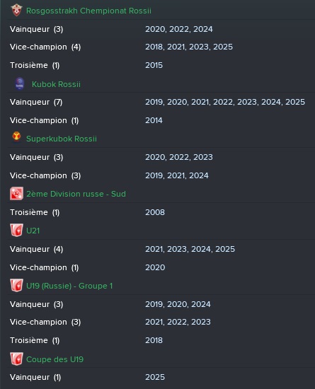Screen dimensions: 315x389
Task: Select Troisième (1) row showing 2015
Action: pos(161,65)
